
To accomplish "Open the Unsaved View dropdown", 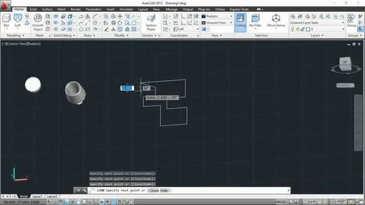I will coord(217,23).
